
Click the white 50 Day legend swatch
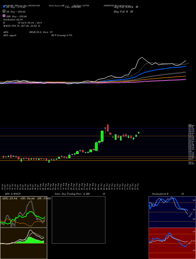4,11
